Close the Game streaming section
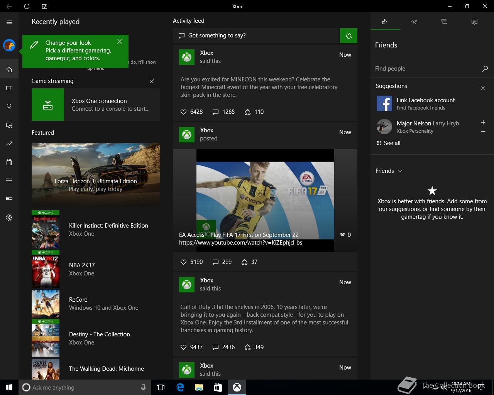This screenshot has height=395, width=494. (152, 81)
